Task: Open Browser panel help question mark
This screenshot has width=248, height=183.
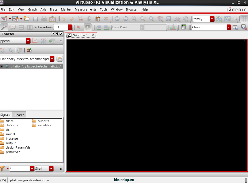Action: click(53, 34)
